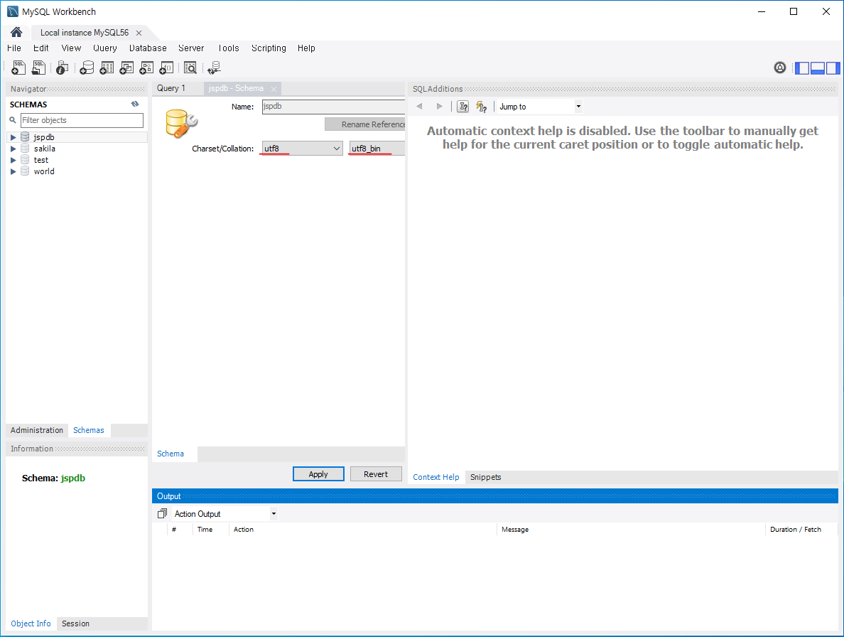Create a new stored procedure icon

click(x=146, y=68)
